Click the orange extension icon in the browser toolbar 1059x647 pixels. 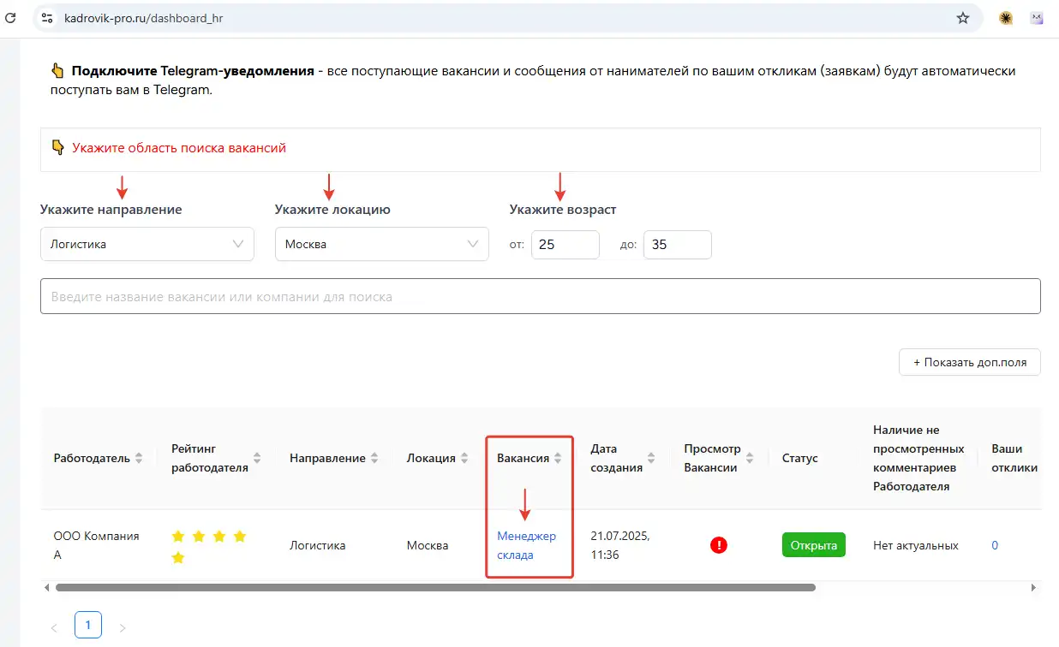pyautogui.click(x=1006, y=18)
